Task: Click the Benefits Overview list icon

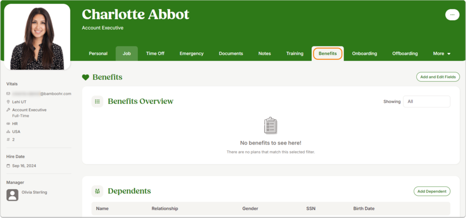Action: 97,102
